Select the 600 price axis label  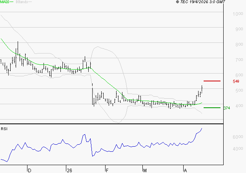(239, 75)
